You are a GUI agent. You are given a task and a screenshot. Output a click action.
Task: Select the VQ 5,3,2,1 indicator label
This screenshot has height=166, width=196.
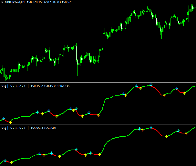click(x=14, y=86)
